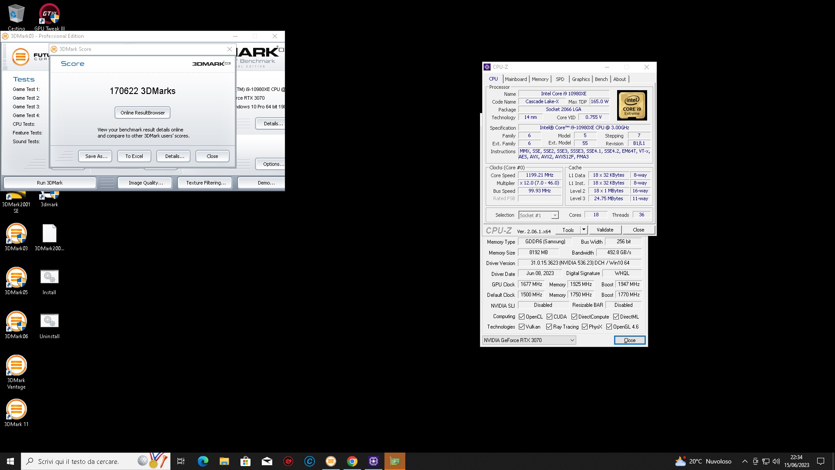Click the Run 3DMark button
835x470 pixels.
(50, 183)
